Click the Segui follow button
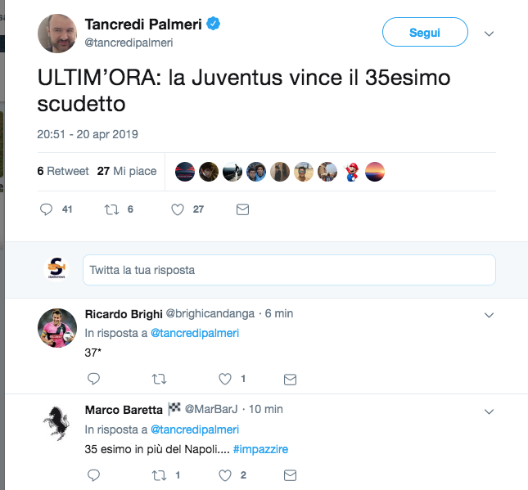The width and height of the screenshot is (528, 490). [x=425, y=33]
